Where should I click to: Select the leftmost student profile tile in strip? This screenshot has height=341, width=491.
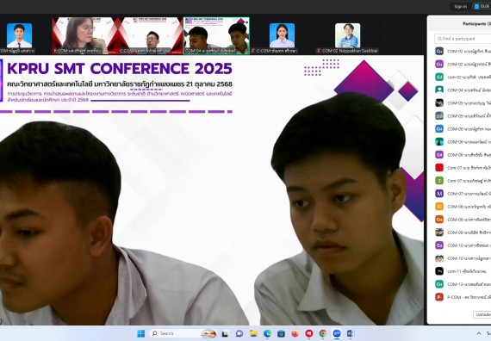[19, 35]
